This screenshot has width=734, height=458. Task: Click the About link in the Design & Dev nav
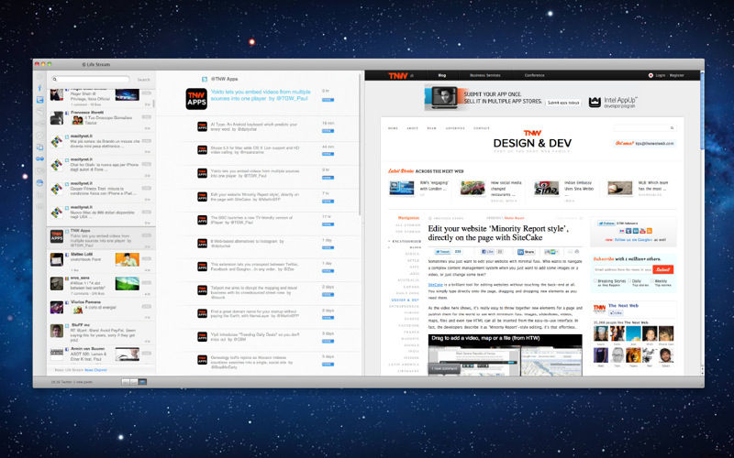[412, 128]
